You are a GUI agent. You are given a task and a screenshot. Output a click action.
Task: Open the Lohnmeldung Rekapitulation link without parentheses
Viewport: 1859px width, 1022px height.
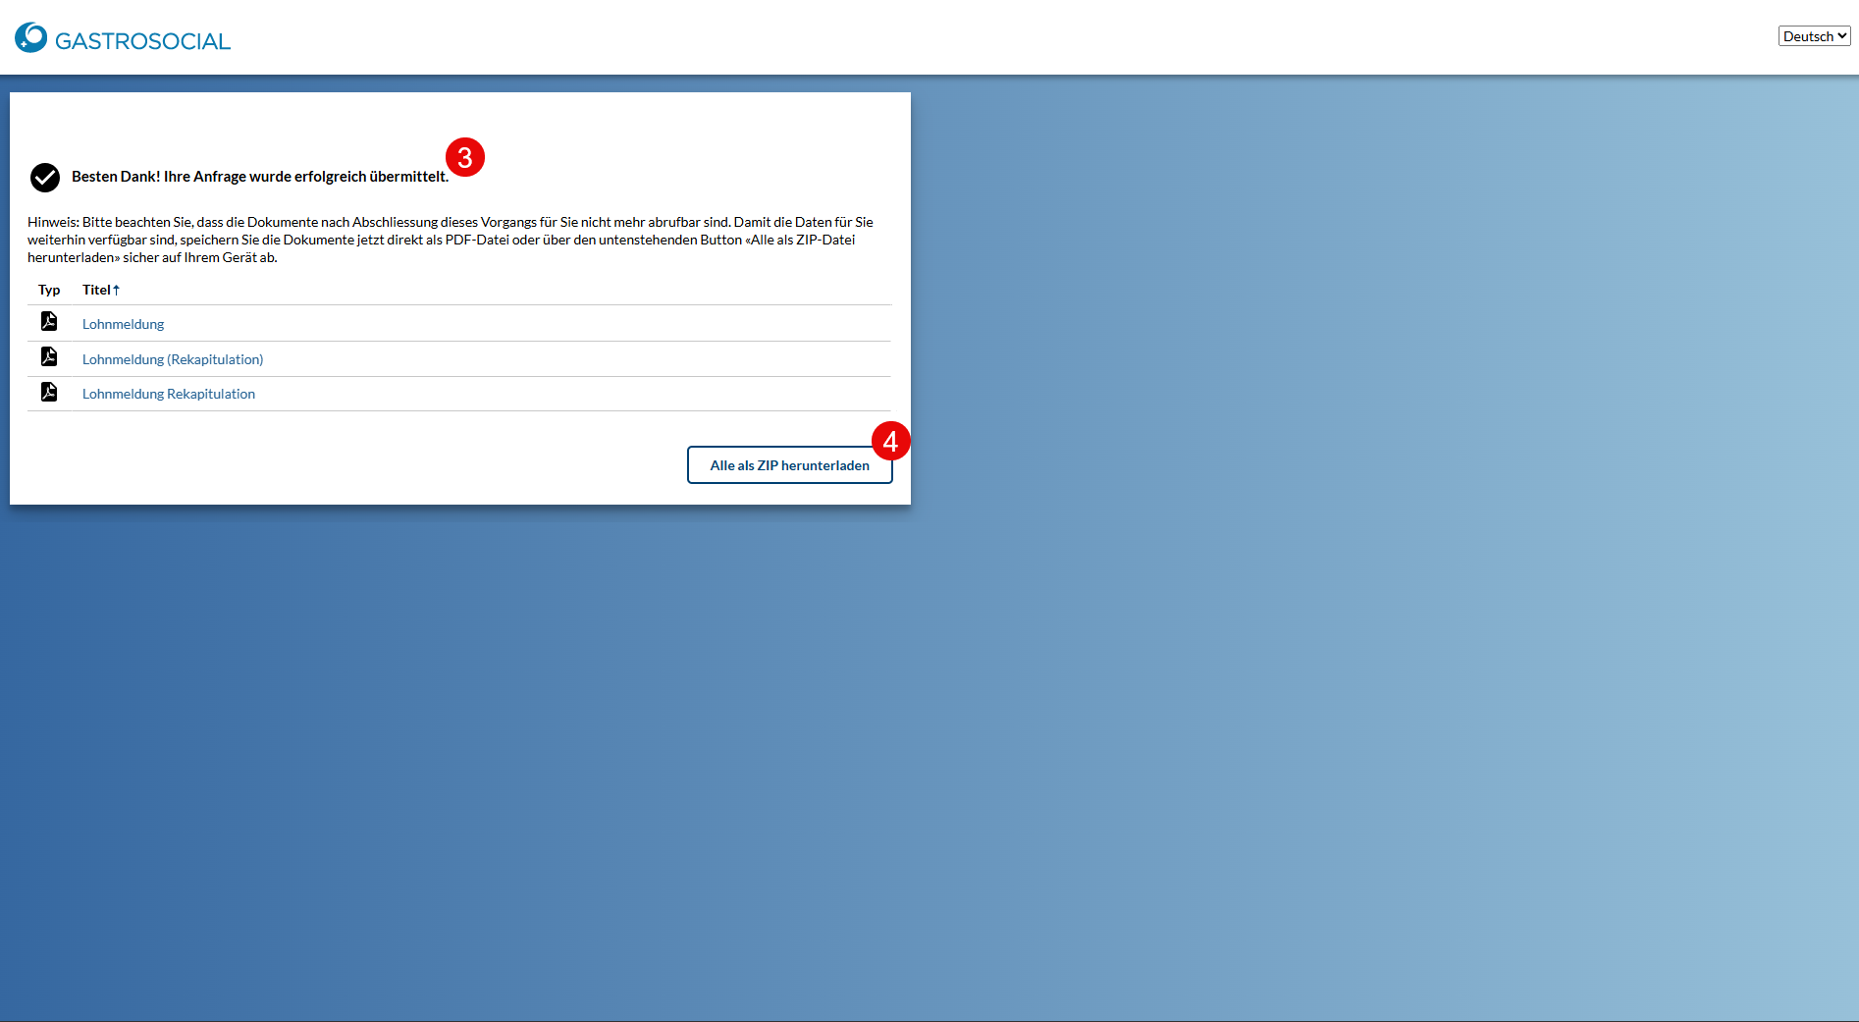pyautogui.click(x=169, y=394)
